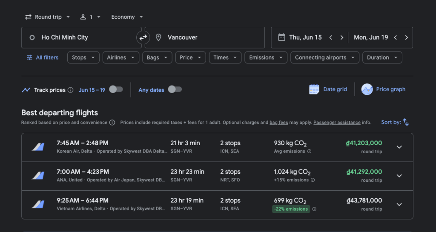Expand the Vietnam Airlines 9:25 AM flight

(399, 204)
